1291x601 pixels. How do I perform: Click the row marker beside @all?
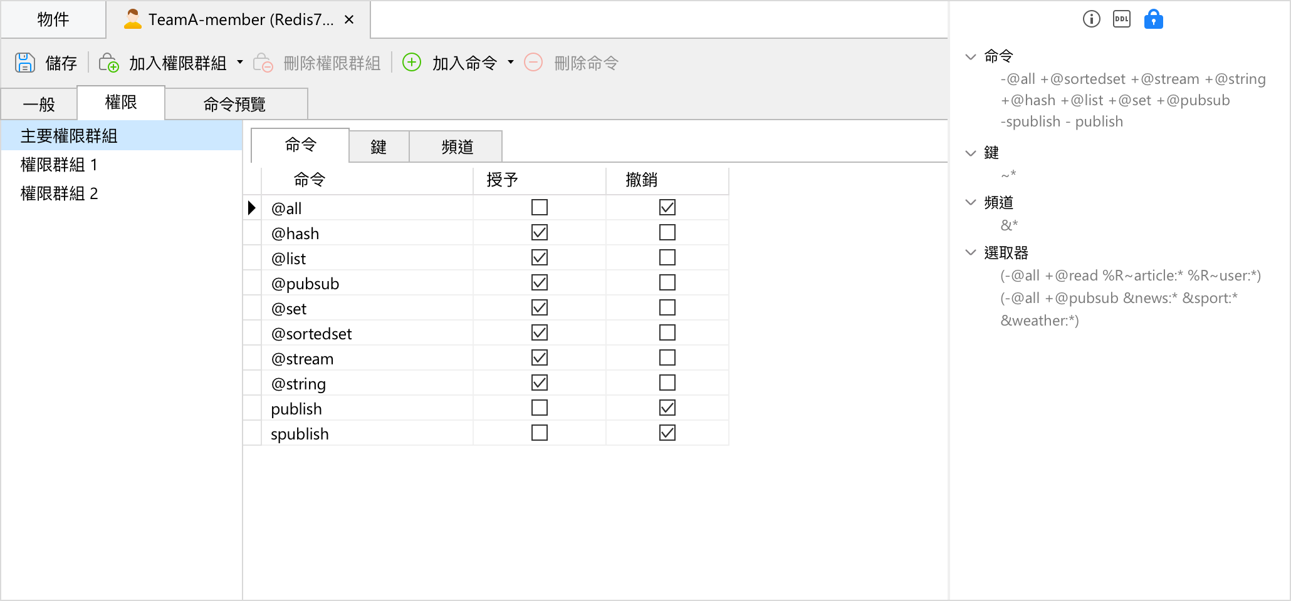[252, 207]
